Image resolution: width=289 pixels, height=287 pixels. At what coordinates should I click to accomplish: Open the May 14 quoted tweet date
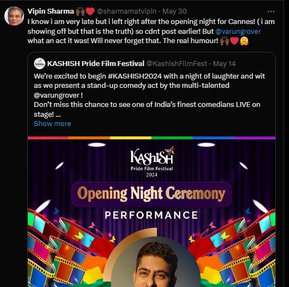point(224,64)
